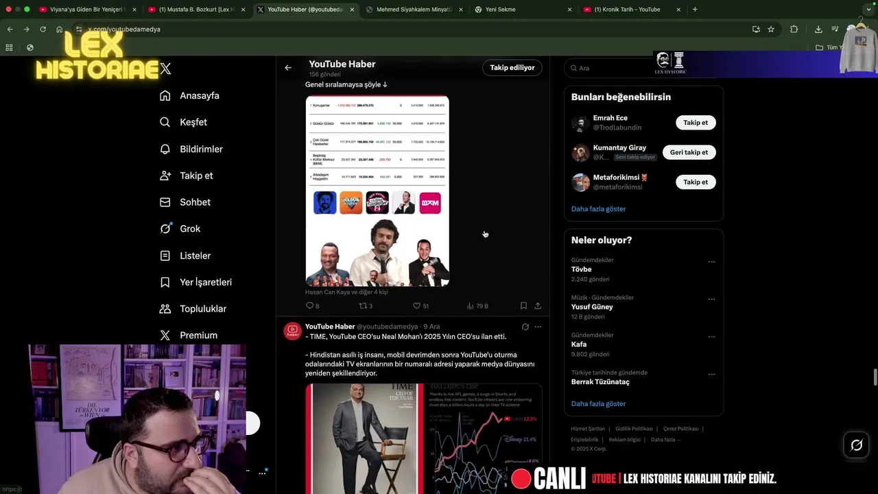The height and width of the screenshot is (494, 878).
Task: Click the page scrollbar thumb
Action: [875, 377]
